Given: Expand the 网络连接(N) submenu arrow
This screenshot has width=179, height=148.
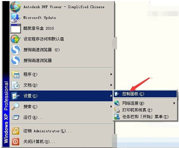Looking at the screenshot, I should 174,103.
